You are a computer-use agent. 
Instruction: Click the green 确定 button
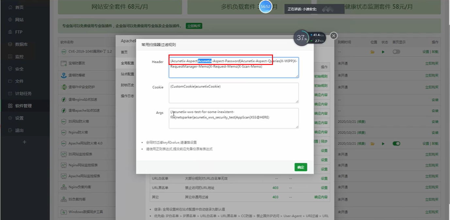pyautogui.click(x=301, y=167)
